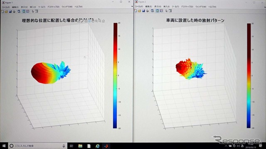The image size is (266, 149).
Task: Open File Explorer from the taskbar
Action: coord(80,146)
